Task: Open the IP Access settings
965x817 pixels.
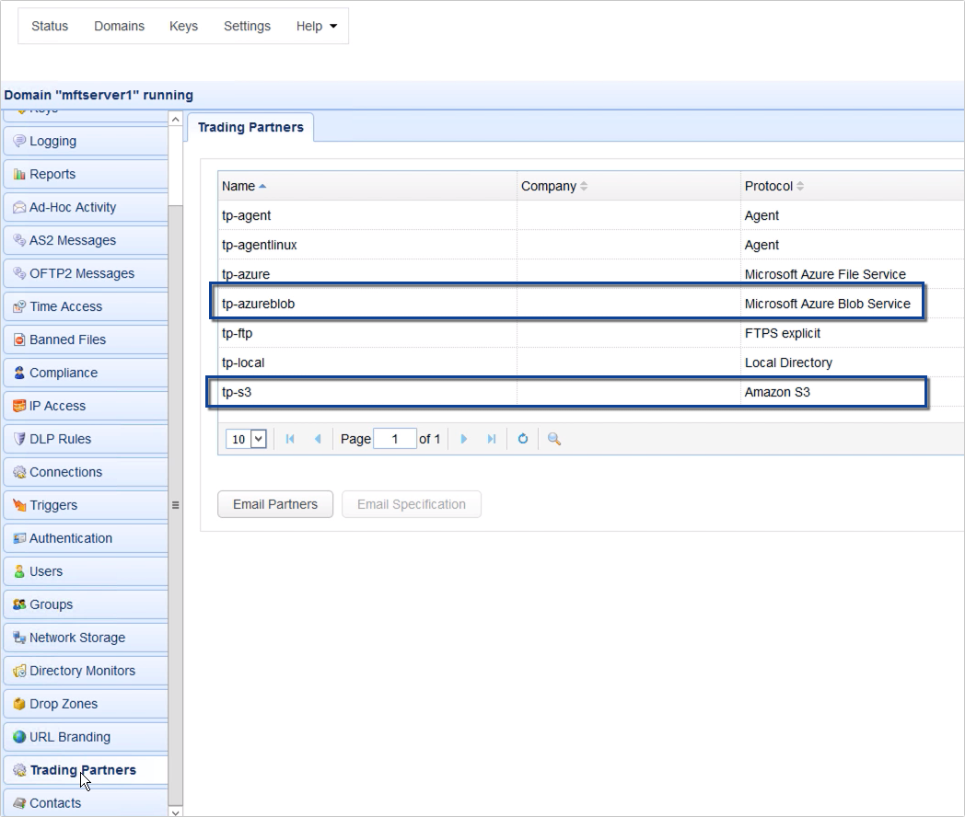Action: pos(57,406)
